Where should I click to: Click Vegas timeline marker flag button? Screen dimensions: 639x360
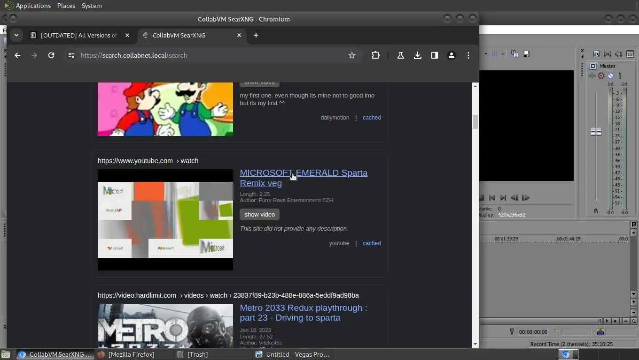[x=634, y=225]
